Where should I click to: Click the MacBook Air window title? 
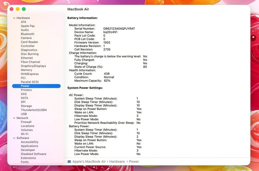click(x=78, y=9)
